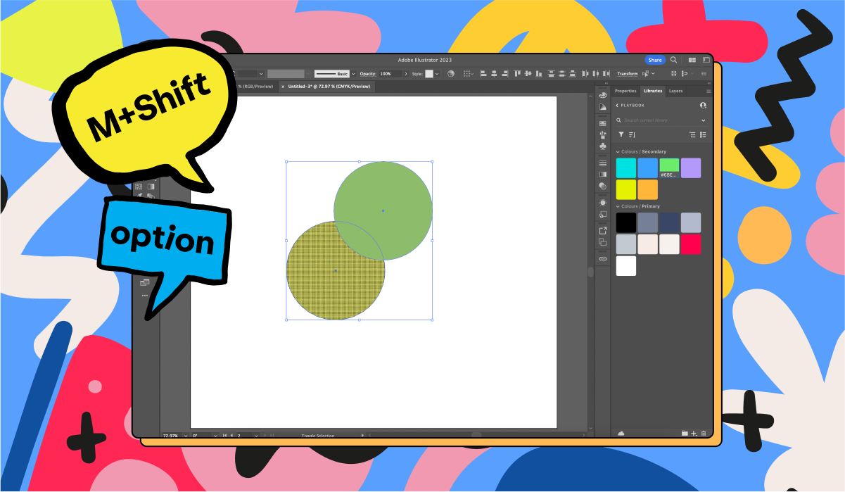Click the Share button
This screenshot has height=492, width=845.
point(655,60)
